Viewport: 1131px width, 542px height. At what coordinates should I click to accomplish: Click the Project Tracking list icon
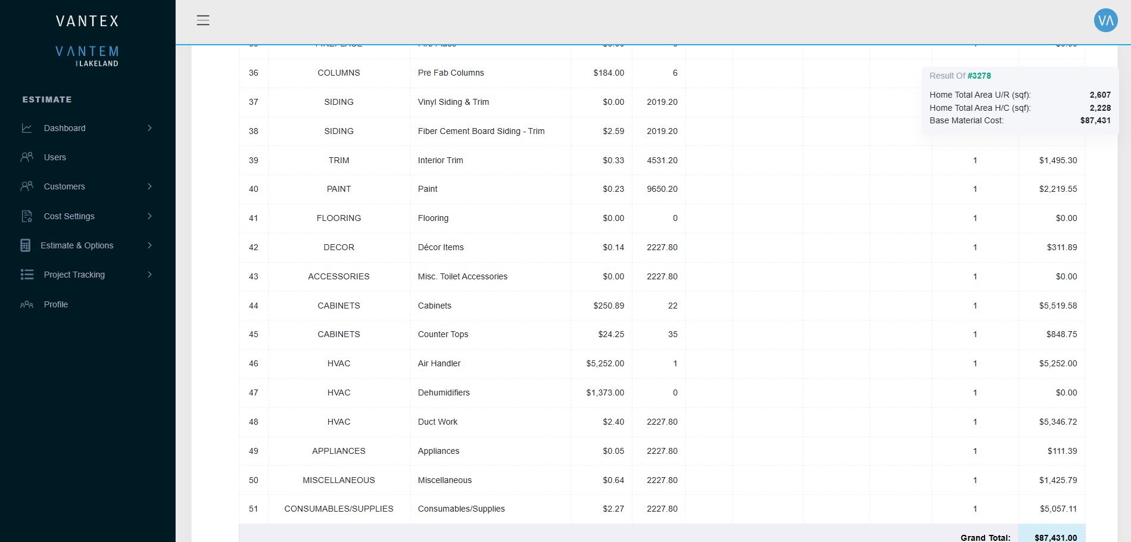pos(27,275)
